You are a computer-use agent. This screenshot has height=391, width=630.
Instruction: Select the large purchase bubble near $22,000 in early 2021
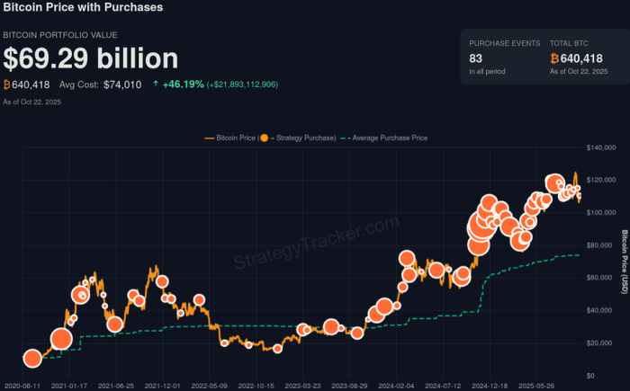coord(61,339)
